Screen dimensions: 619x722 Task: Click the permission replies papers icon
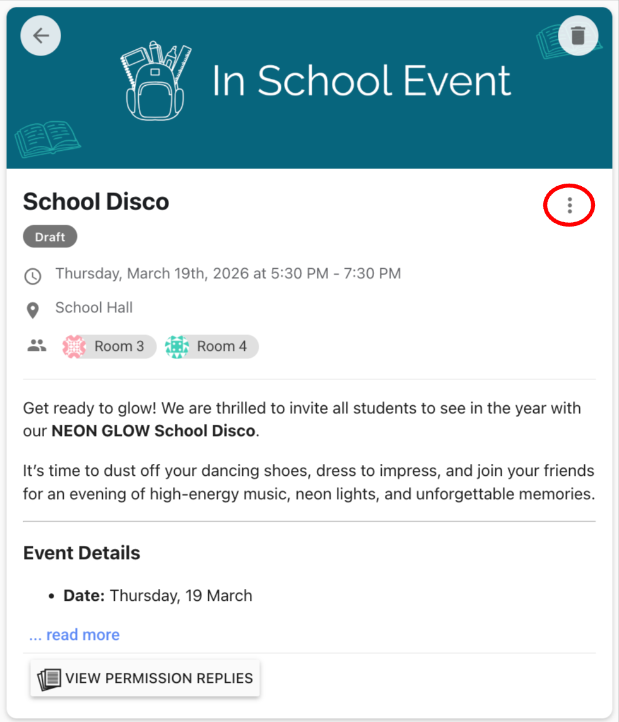pyautogui.click(x=49, y=679)
